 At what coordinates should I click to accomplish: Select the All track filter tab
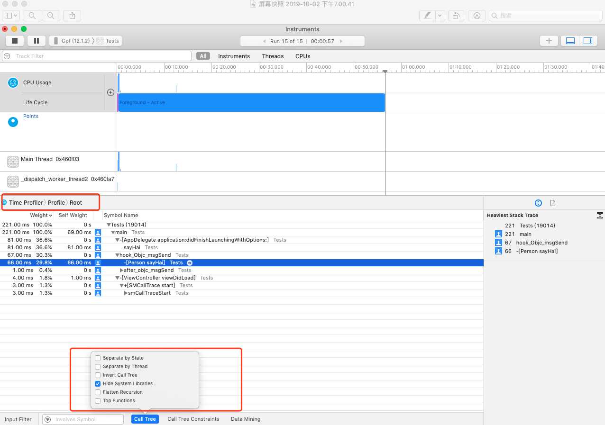pos(203,56)
